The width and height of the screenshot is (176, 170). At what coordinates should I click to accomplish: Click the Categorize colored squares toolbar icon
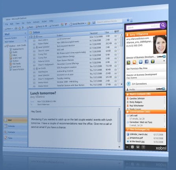click(62, 25)
